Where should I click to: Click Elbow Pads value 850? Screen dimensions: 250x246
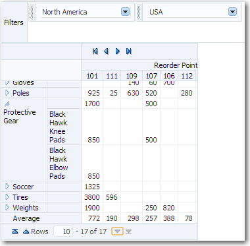[93, 176]
